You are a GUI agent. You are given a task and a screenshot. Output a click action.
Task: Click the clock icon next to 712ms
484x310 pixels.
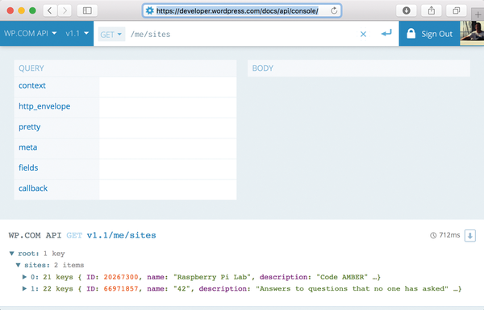click(433, 235)
